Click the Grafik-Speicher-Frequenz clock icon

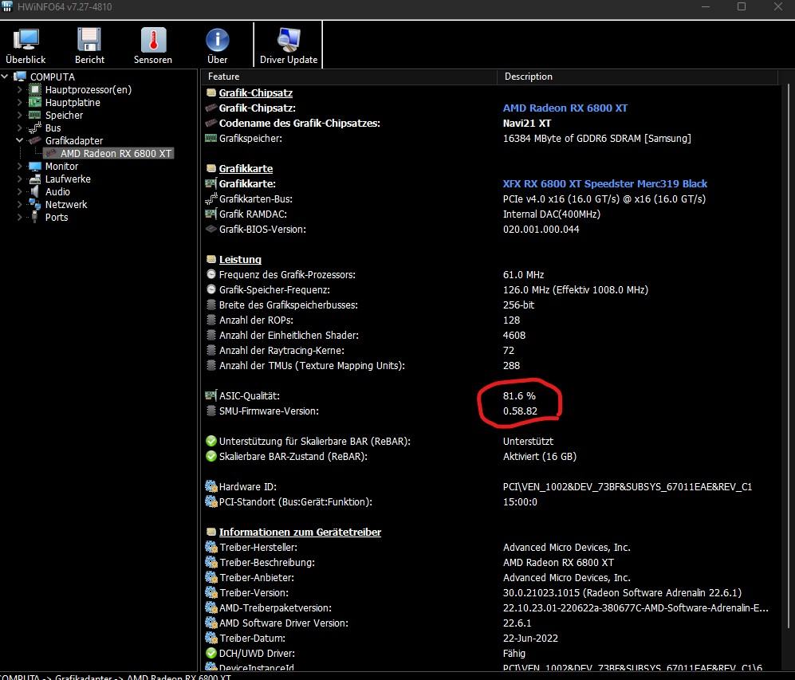click(211, 289)
